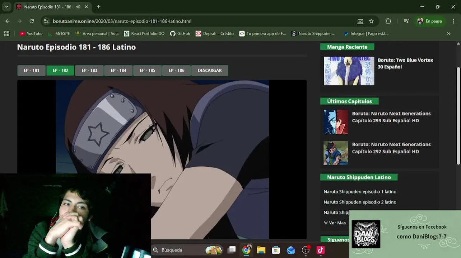
Task: Show more bookmarks with the double chevron
Action: (448, 33)
